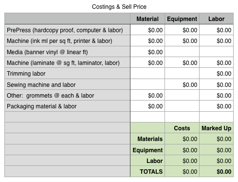Select the Marked Up header cell

click(216, 128)
